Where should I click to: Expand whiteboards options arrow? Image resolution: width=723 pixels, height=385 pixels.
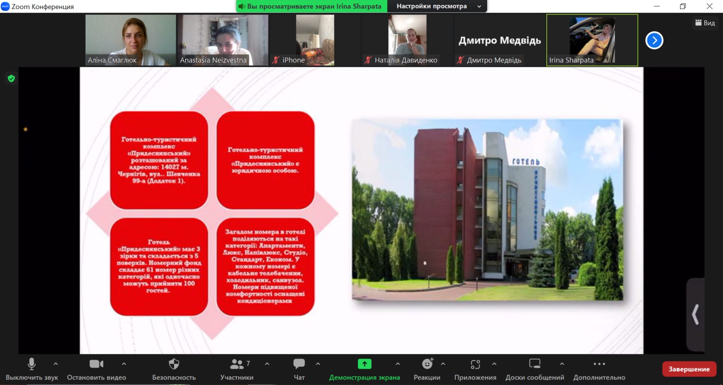click(562, 363)
